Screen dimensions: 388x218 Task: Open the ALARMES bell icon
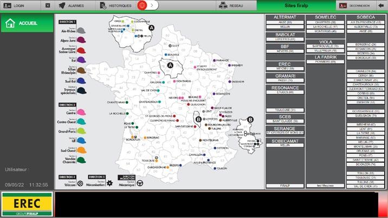62,5
